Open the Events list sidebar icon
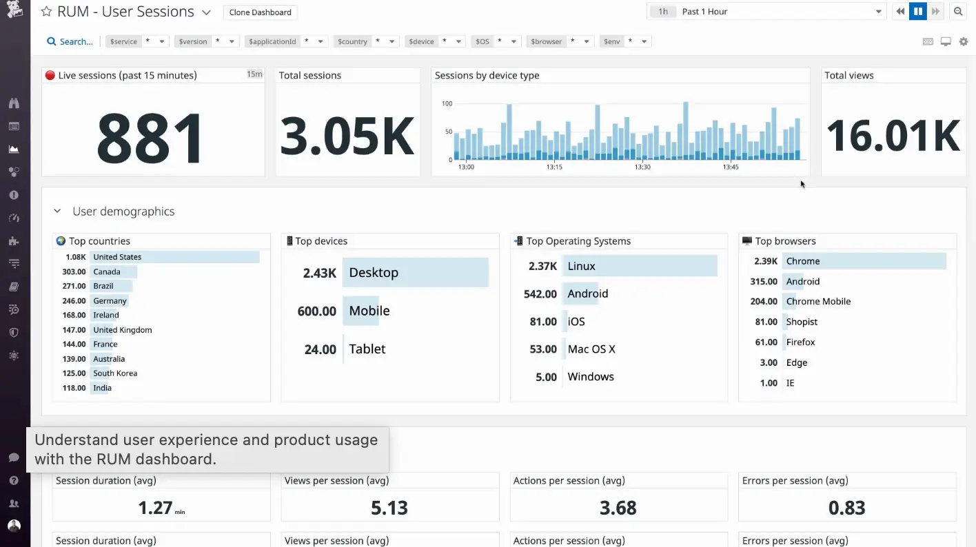The height and width of the screenshot is (547, 976). pos(14,126)
